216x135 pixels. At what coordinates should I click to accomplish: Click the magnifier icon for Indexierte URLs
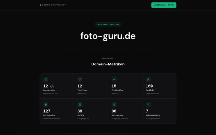[148, 105]
